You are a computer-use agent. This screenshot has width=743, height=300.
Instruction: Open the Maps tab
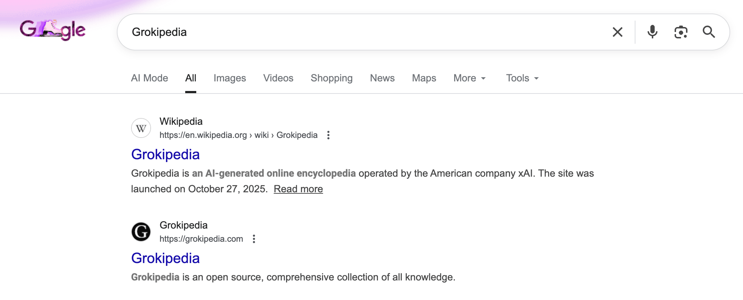tap(424, 78)
